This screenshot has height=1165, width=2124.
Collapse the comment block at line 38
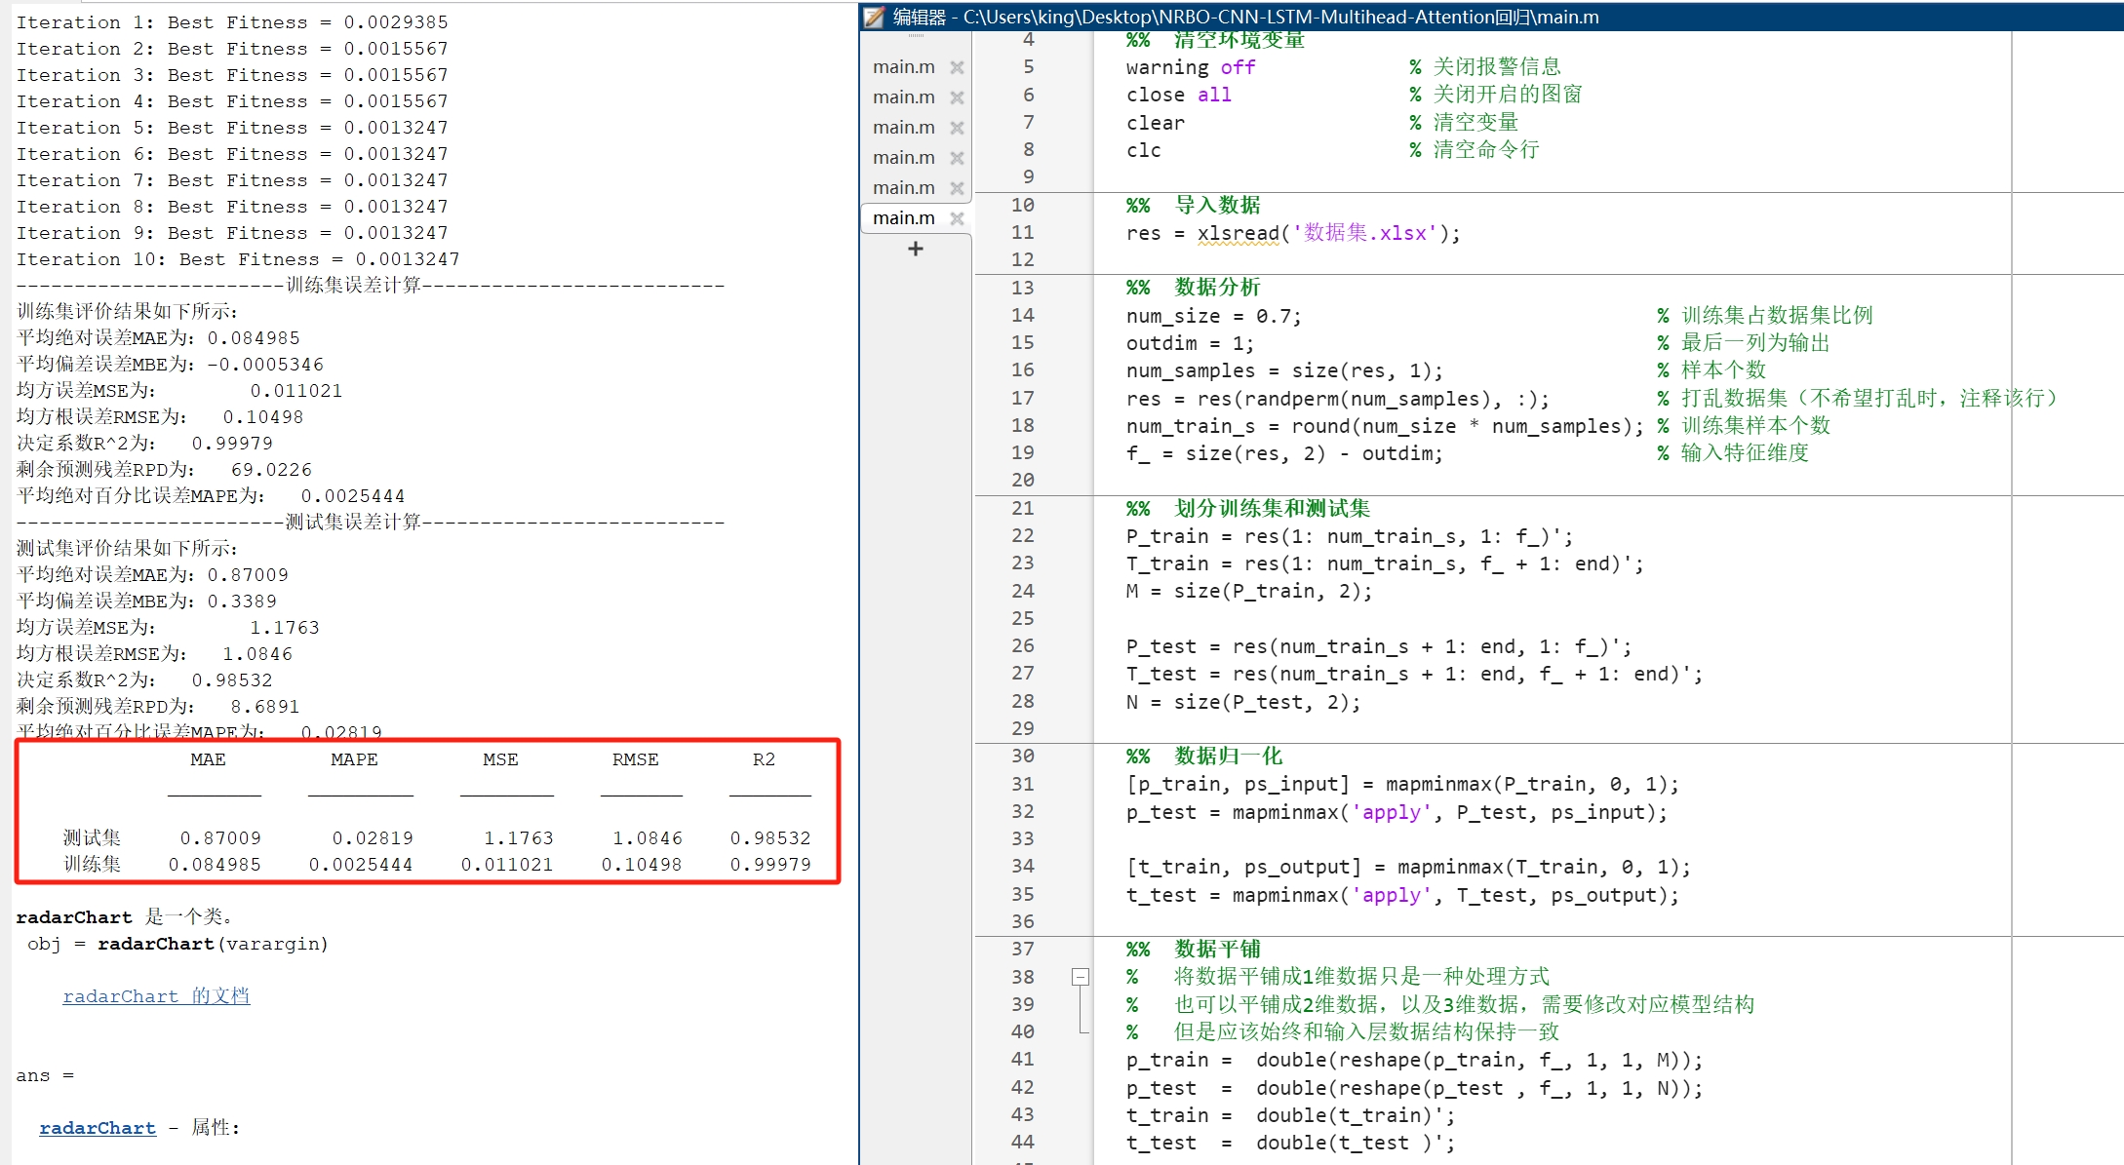(1081, 977)
